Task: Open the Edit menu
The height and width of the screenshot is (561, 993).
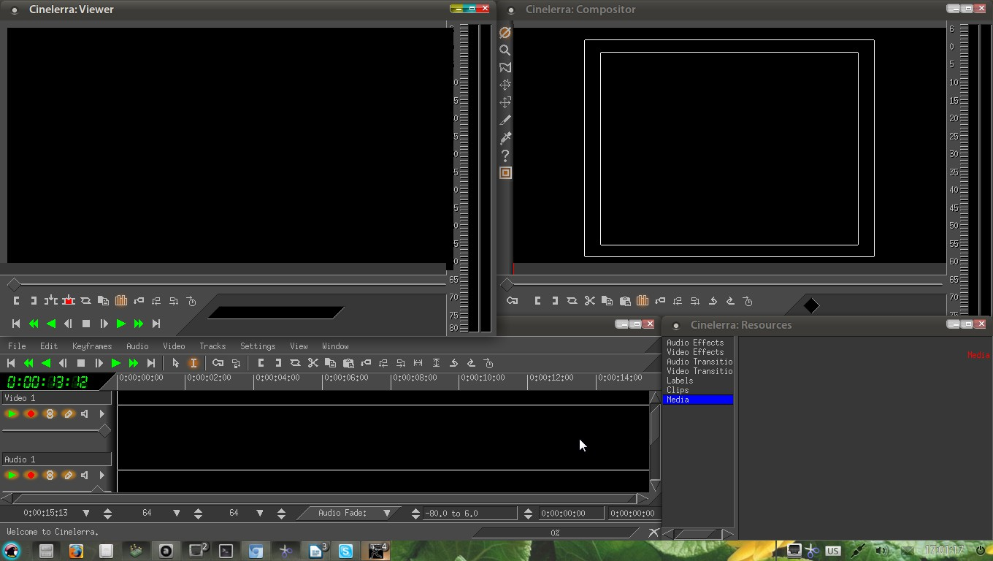Action: (x=49, y=346)
